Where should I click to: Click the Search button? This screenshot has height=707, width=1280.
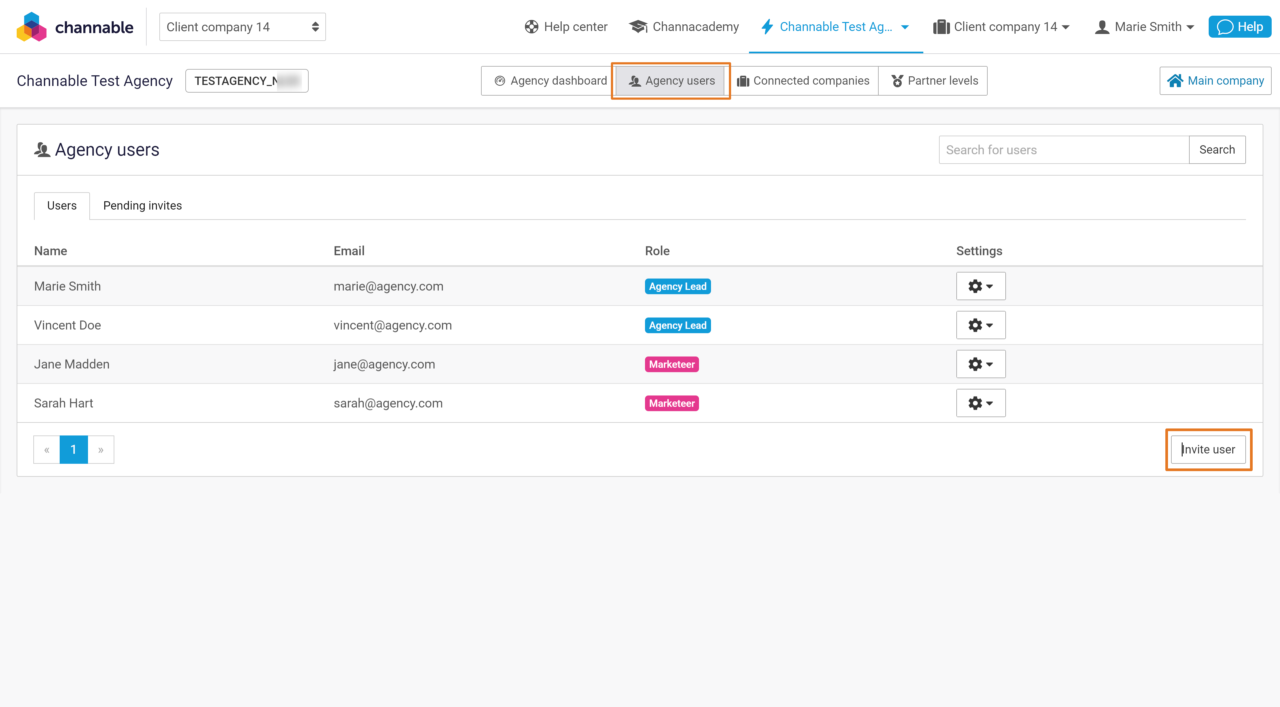click(1217, 150)
